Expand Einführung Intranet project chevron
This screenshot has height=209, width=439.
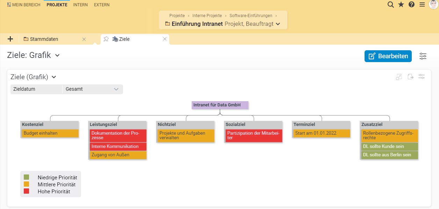coord(278,24)
